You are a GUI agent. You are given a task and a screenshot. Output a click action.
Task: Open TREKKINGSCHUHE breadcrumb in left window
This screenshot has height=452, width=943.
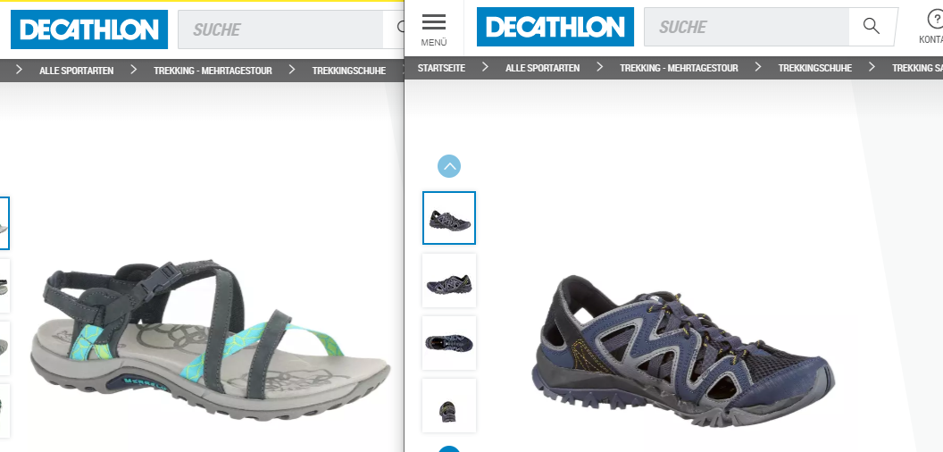pos(349,71)
